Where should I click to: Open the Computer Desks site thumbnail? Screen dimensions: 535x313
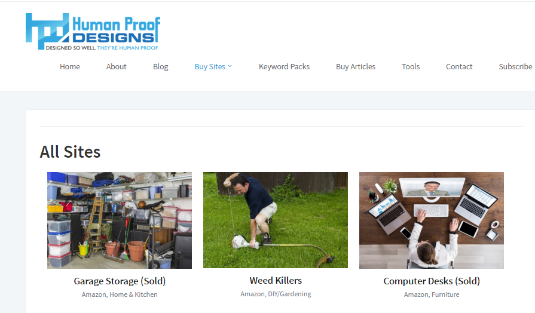pyautogui.click(x=432, y=220)
